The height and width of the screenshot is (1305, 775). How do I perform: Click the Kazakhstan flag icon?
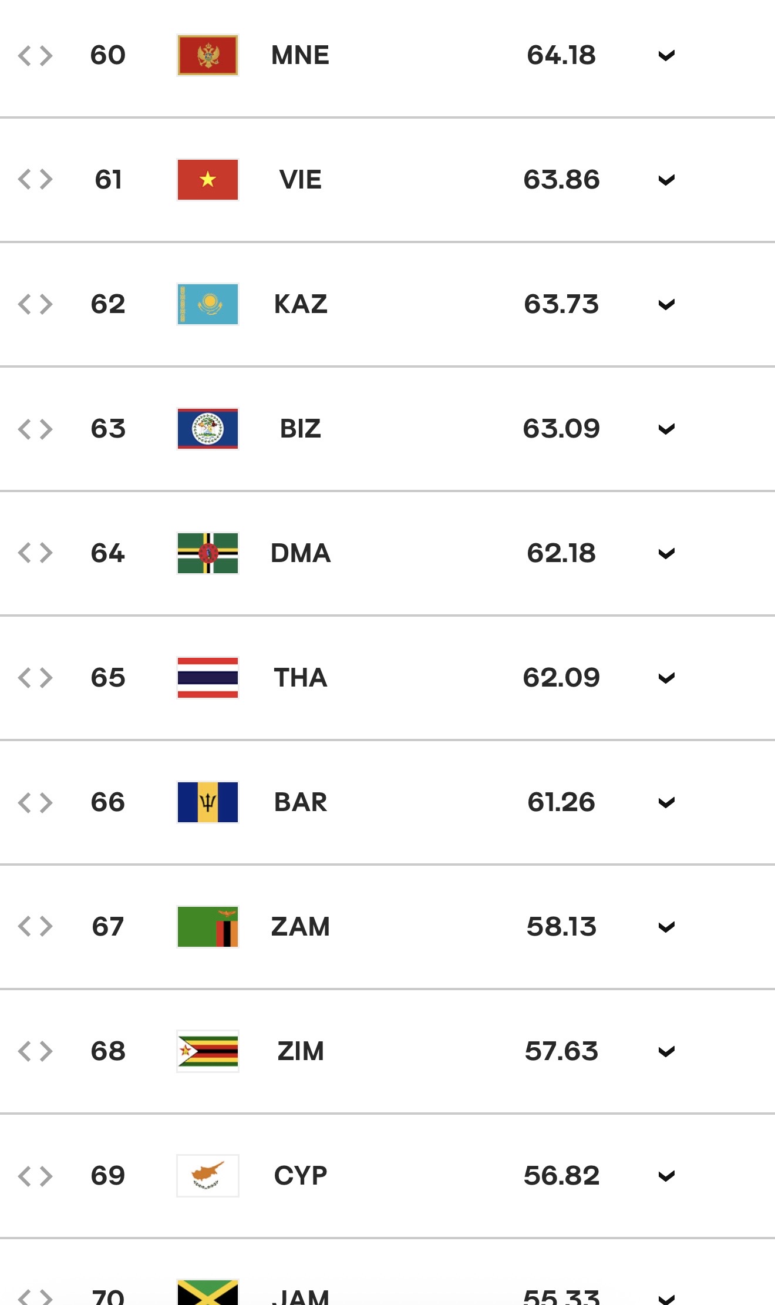click(x=208, y=304)
